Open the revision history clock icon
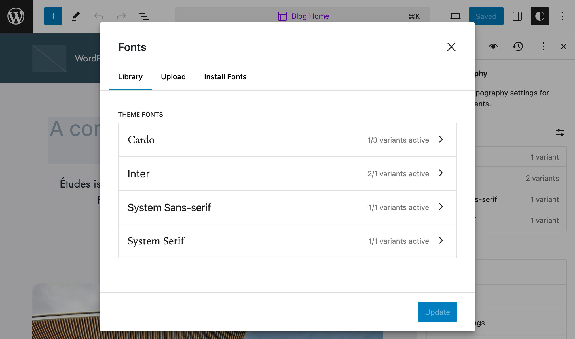The image size is (575, 339). coord(518,46)
